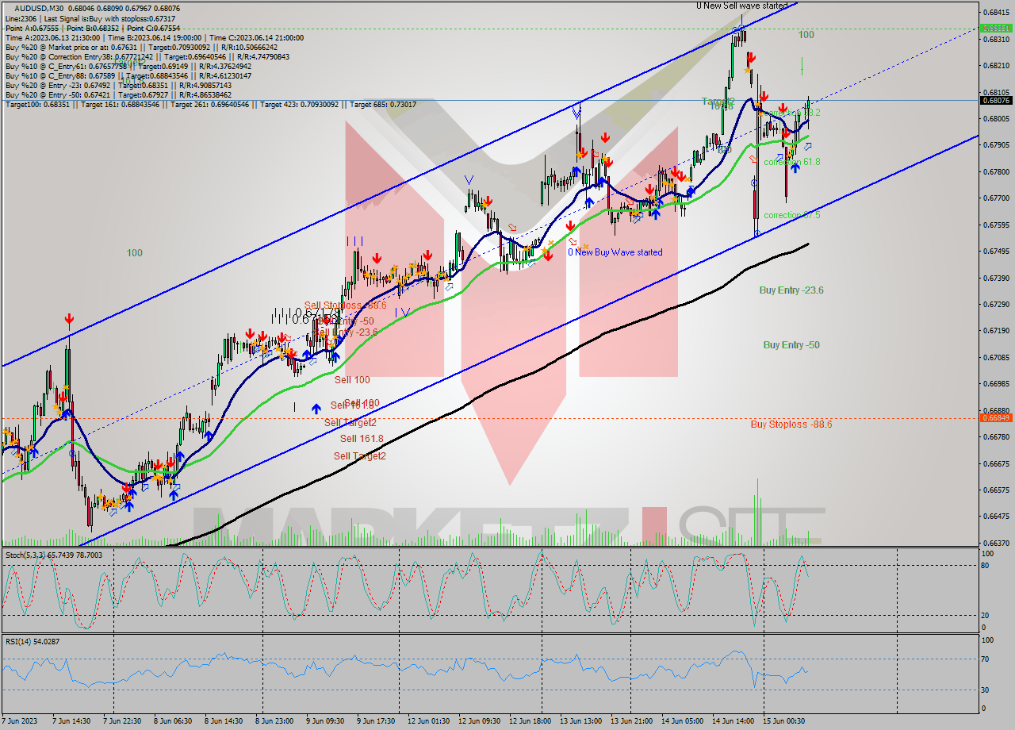Click the '7 Jun 2023' date on time axis
Viewport: 1015px width, 730px height.
[x=21, y=721]
